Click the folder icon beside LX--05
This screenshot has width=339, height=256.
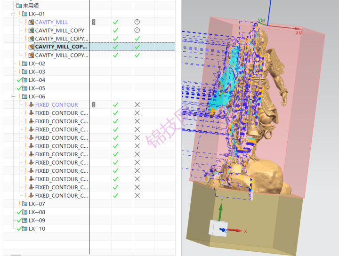(24, 88)
